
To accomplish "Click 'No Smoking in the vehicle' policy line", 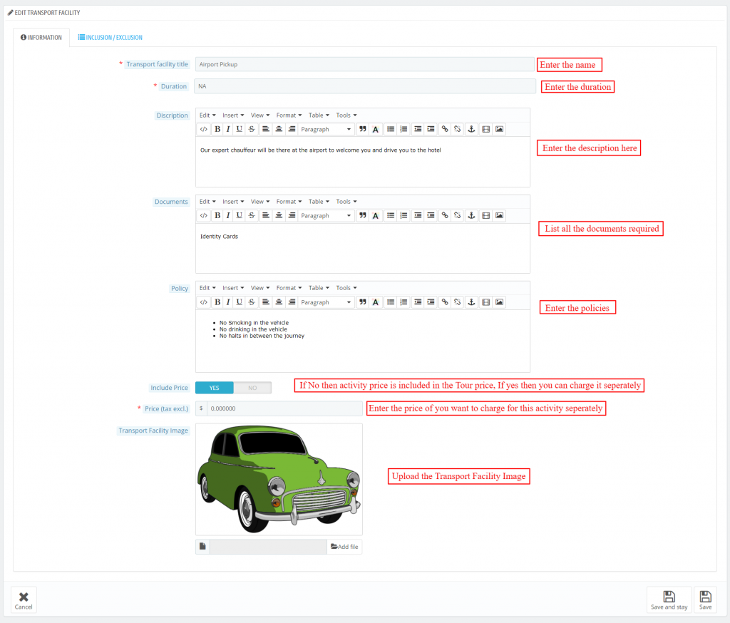I will [254, 323].
